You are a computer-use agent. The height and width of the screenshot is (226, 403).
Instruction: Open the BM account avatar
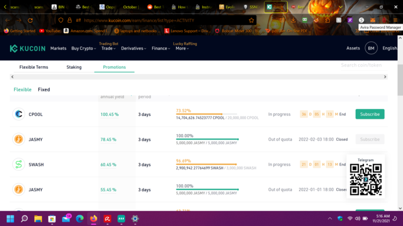[371, 48]
